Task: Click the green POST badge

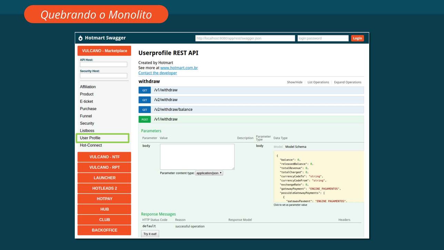Action: click(x=145, y=119)
